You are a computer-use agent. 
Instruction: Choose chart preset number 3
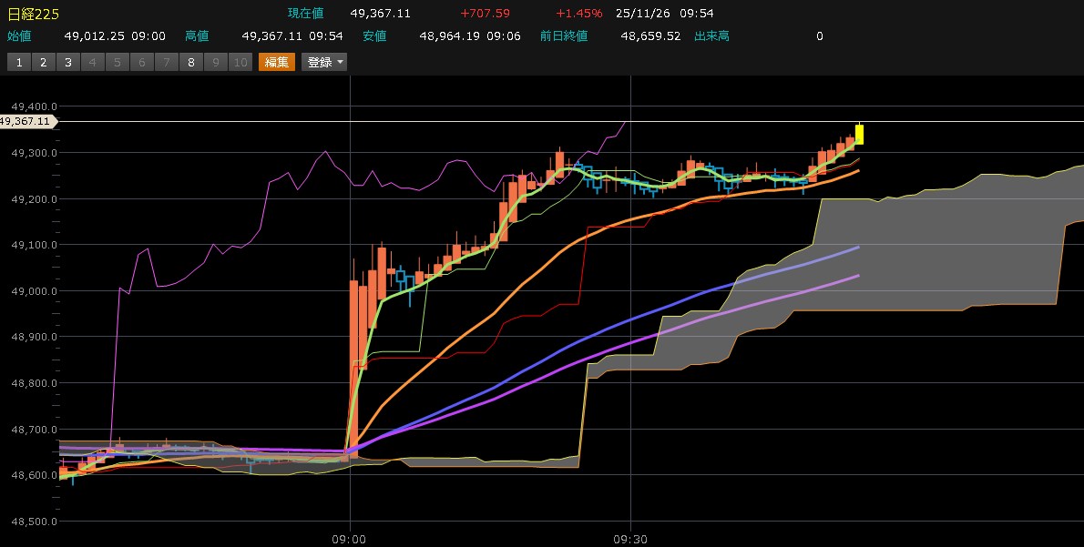67,62
